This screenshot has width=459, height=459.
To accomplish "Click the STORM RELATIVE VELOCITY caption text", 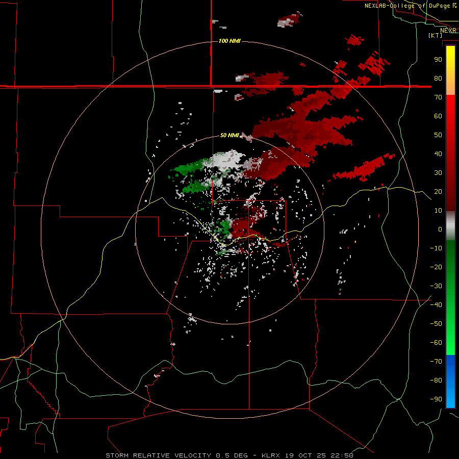I will 158,455.
